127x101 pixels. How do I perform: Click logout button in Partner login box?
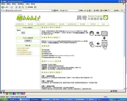pyautogui.click(x=23, y=33)
